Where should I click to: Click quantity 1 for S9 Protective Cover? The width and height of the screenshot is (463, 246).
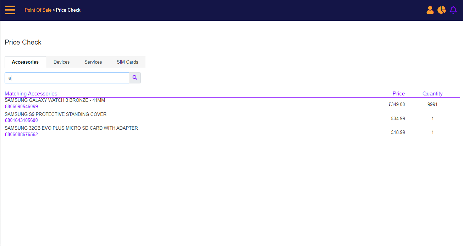432,118
